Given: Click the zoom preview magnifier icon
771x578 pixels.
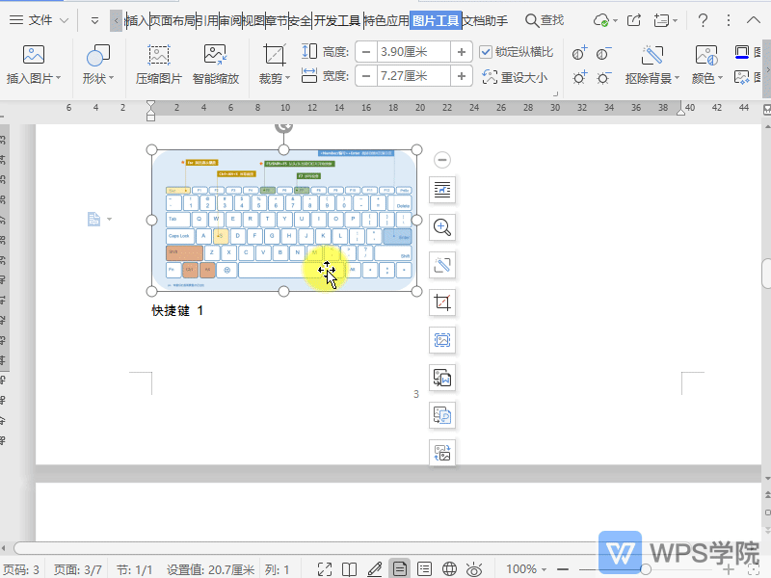Looking at the screenshot, I should coord(442,228).
